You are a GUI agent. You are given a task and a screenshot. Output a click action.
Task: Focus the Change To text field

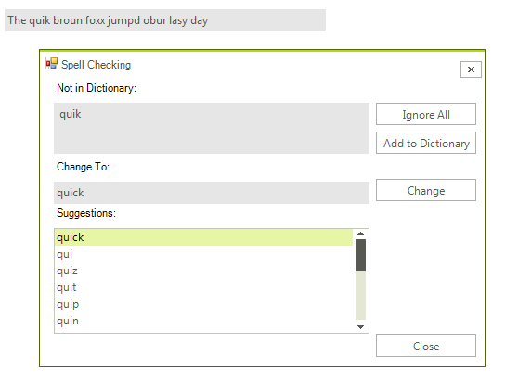click(x=212, y=193)
